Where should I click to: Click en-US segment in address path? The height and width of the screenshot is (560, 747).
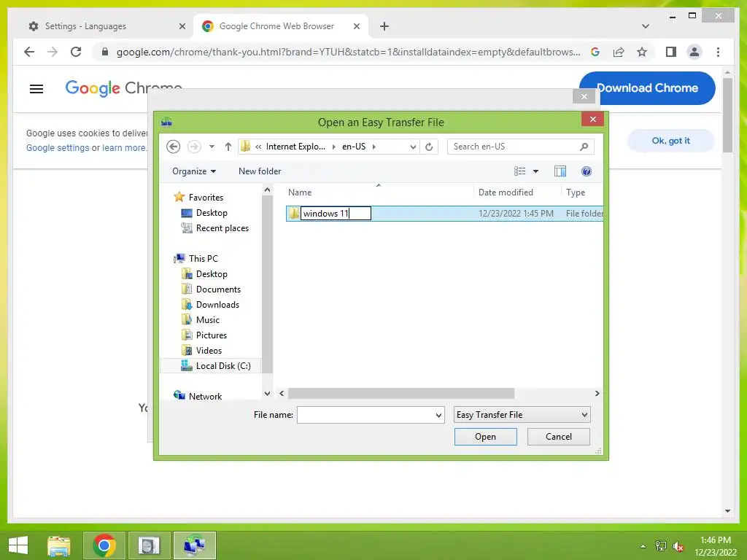[x=354, y=147]
